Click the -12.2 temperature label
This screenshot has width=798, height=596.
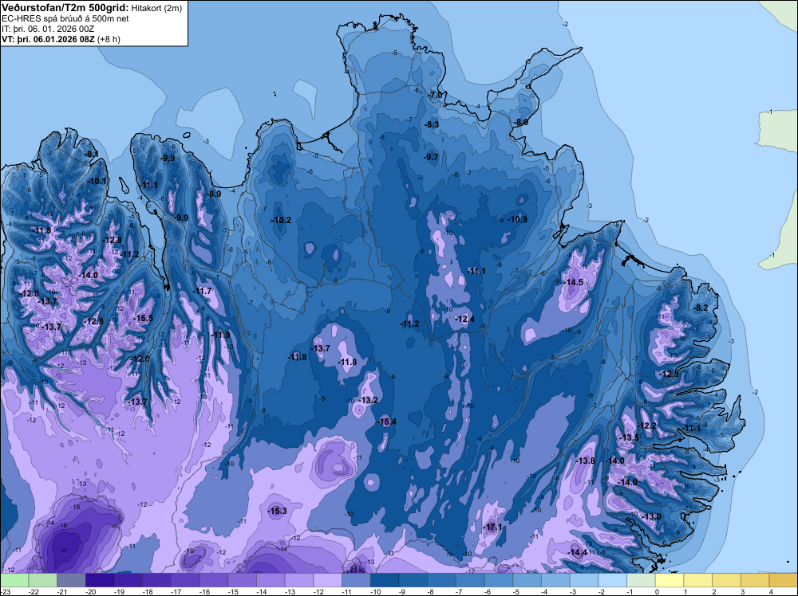point(647,425)
